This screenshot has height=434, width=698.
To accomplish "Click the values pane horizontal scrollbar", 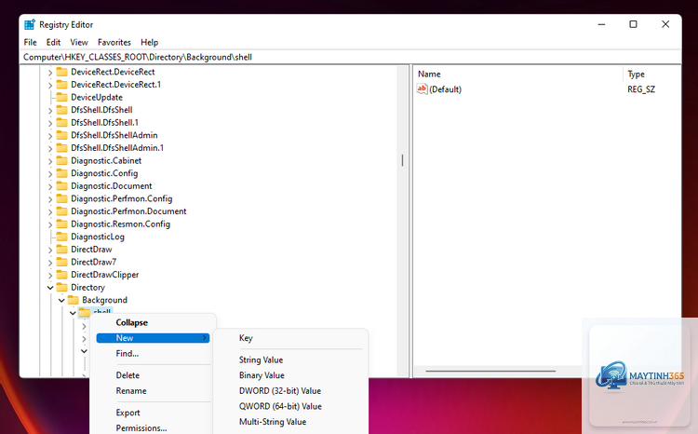I will [x=490, y=371].
